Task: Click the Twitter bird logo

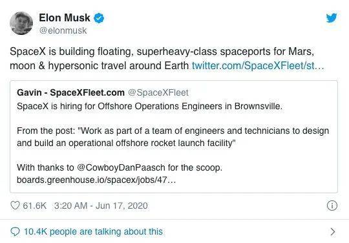Action: [332, 18]
